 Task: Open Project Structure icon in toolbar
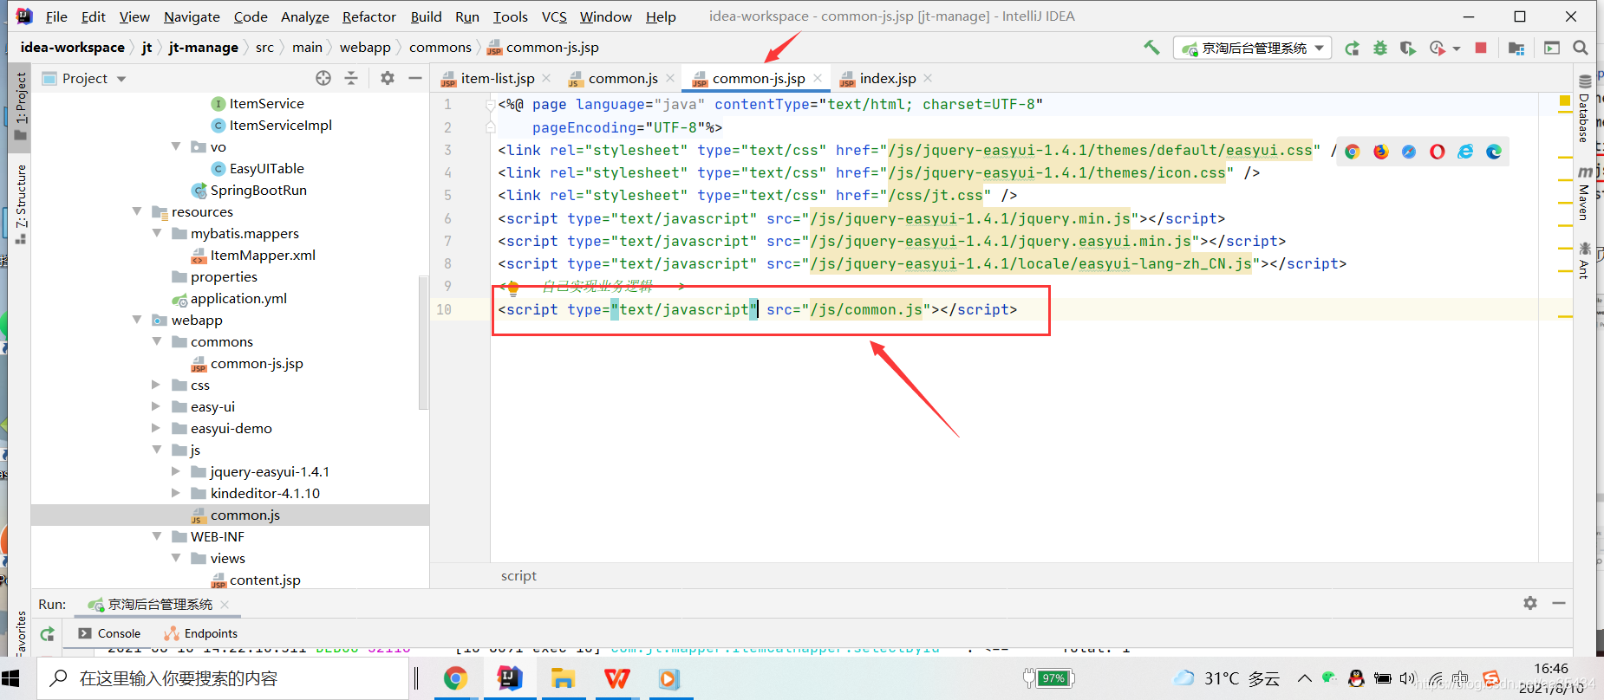point(1516,49)
